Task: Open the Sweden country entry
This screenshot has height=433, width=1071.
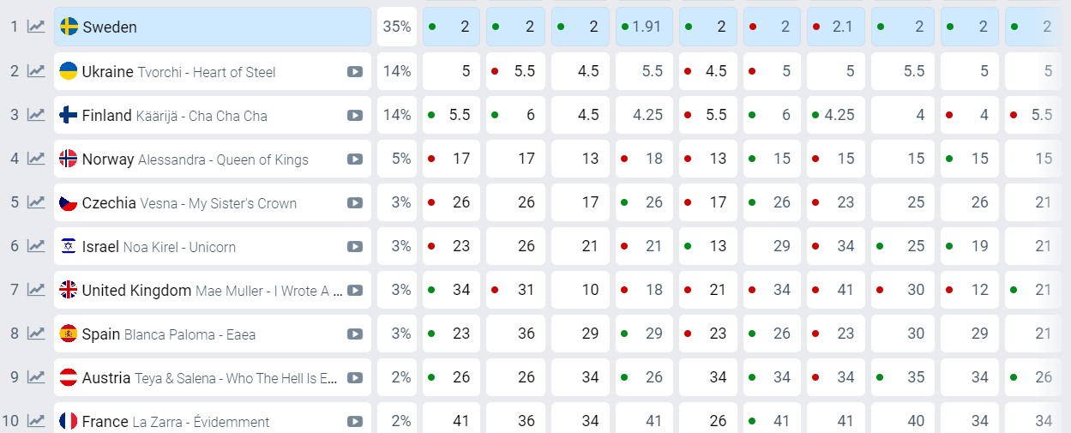Action: [x=110, y=27]
